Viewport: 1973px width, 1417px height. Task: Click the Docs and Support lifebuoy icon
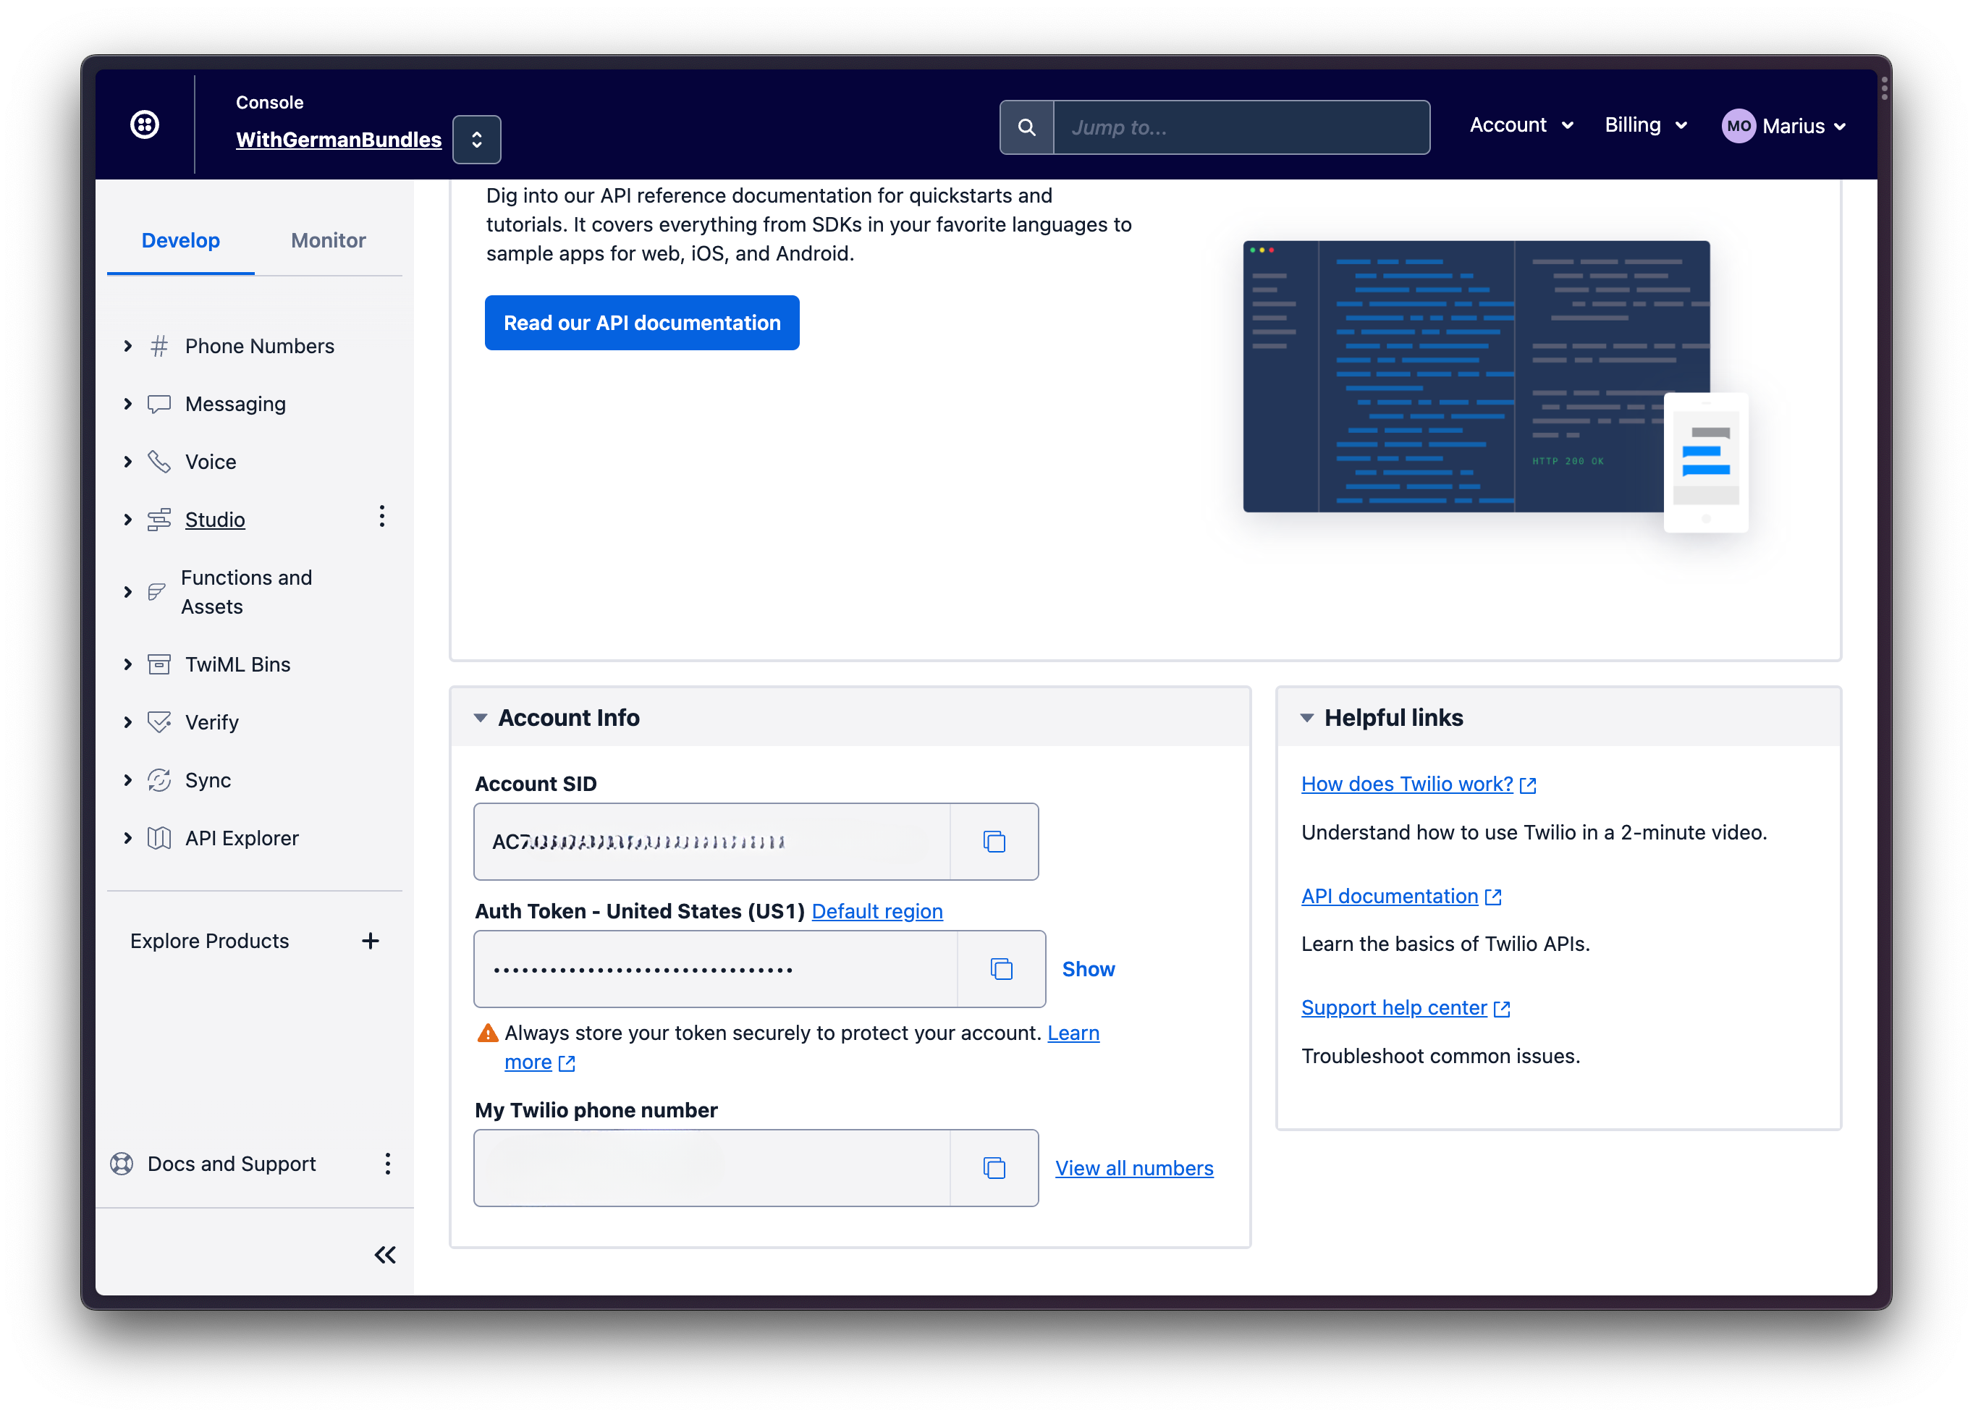[121, 1163]
